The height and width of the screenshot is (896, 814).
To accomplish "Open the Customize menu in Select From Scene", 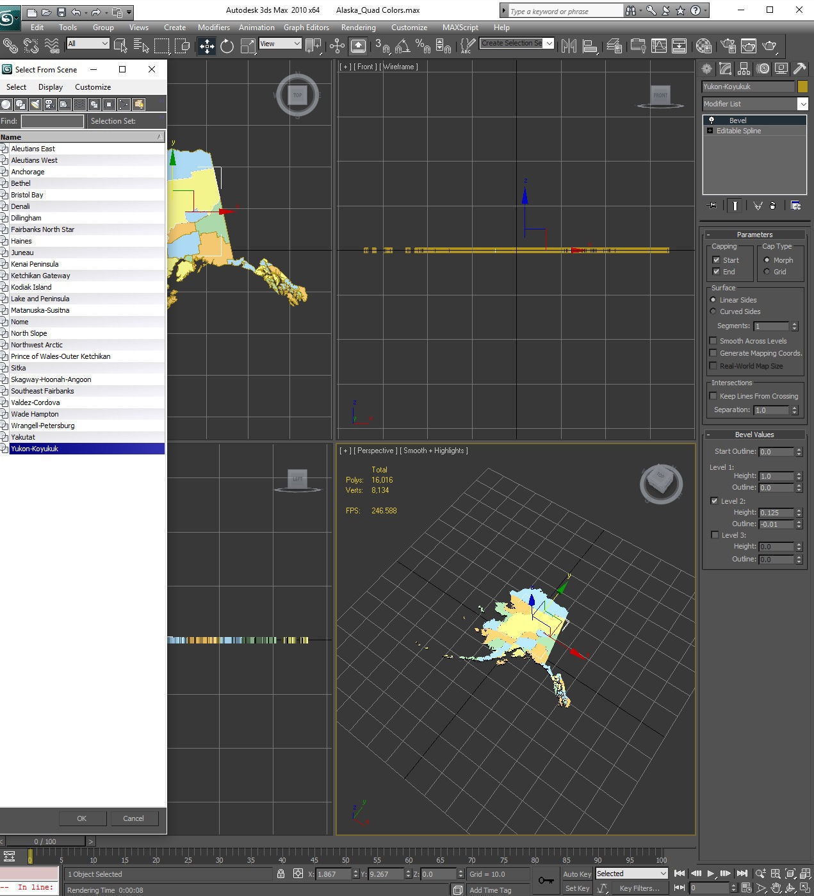I will tap(93, 87).
